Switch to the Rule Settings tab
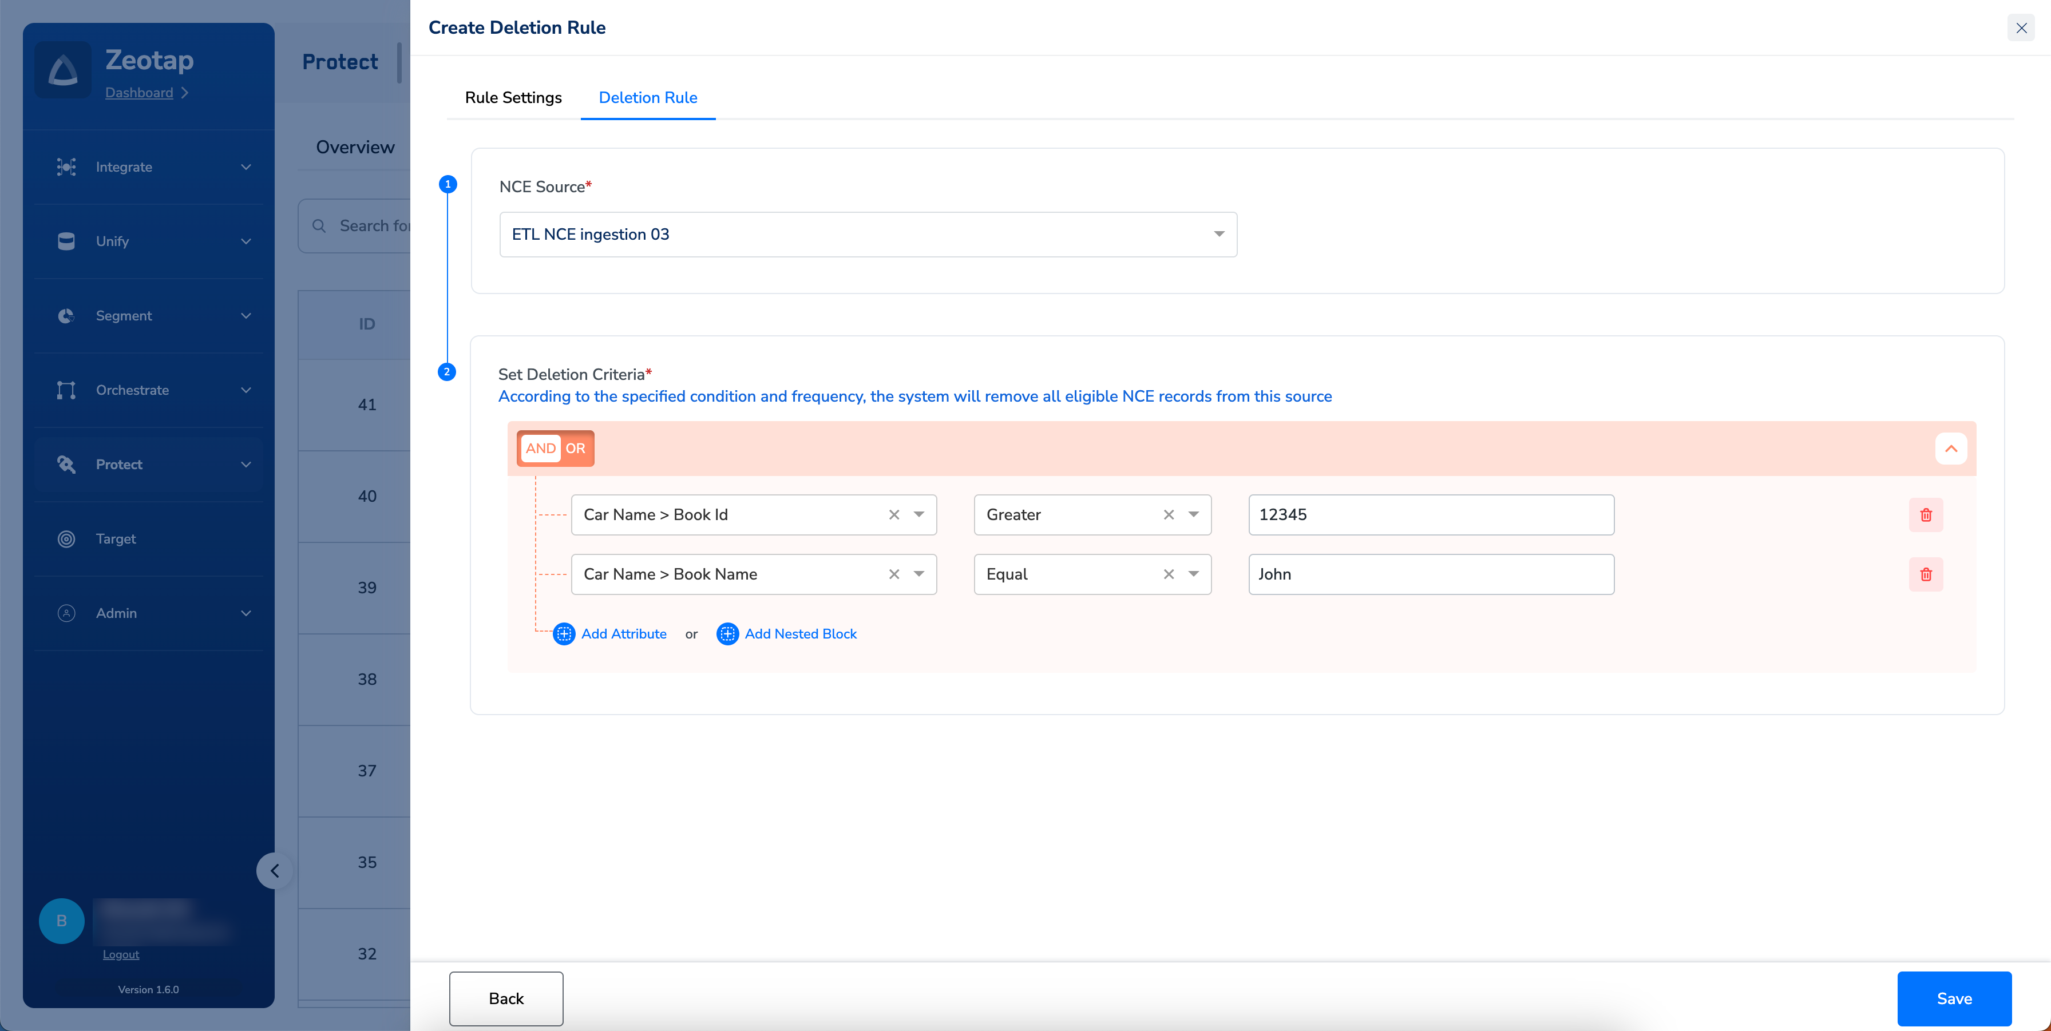2051x1031 pixels. tap(513, 97)
